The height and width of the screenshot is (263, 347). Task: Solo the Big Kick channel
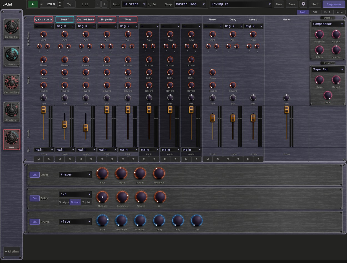click(x=49, y=159)
